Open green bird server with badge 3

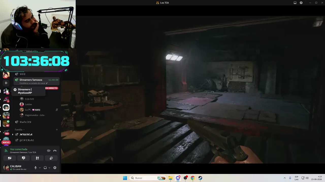click(x=6, y=115)
